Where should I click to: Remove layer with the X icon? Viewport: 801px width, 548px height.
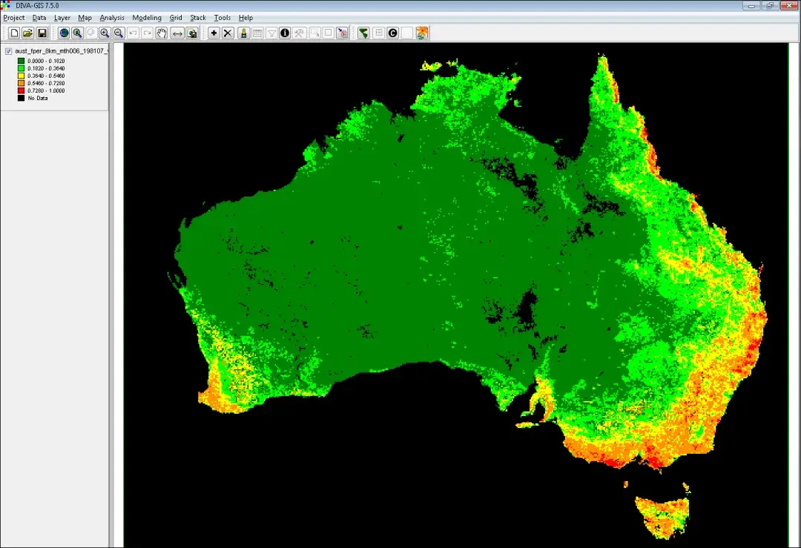pos(228,33)
